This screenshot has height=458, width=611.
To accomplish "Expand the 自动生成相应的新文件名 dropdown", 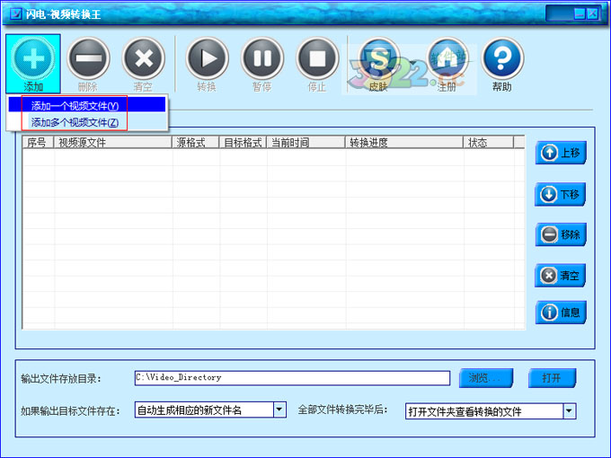I will 279,410.
